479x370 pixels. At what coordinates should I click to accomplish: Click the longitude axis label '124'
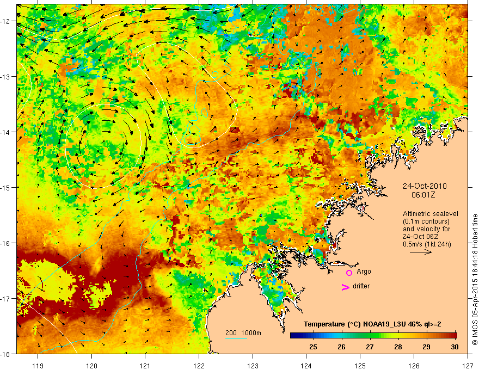306,366
